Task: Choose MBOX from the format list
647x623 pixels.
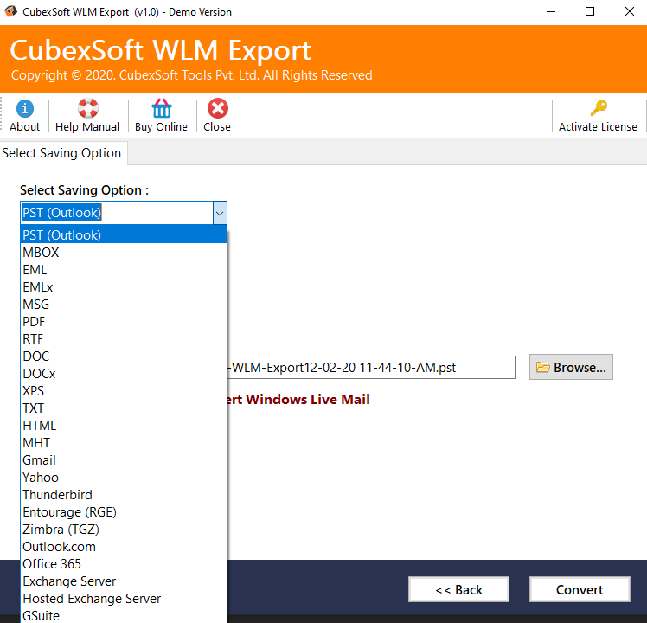Action: click(x=42, y=253)
